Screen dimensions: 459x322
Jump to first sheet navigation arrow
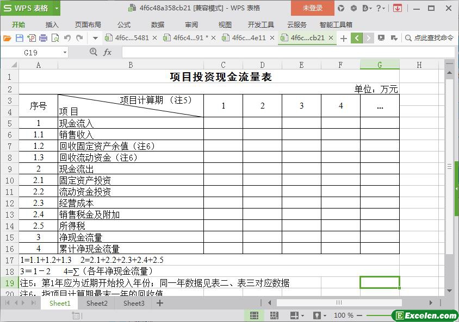point(7,303)
